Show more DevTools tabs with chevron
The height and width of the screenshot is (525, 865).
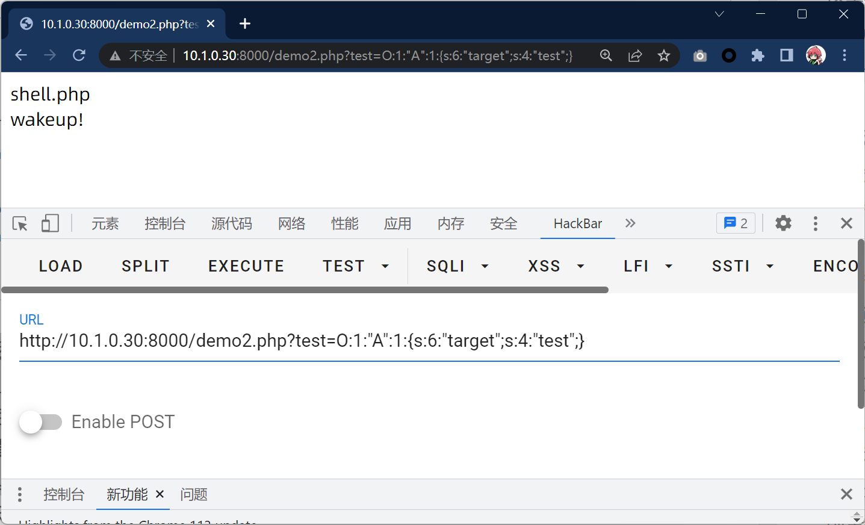tap(630, 223)
